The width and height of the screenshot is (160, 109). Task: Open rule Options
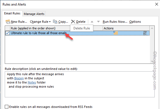tap(135, 22)
